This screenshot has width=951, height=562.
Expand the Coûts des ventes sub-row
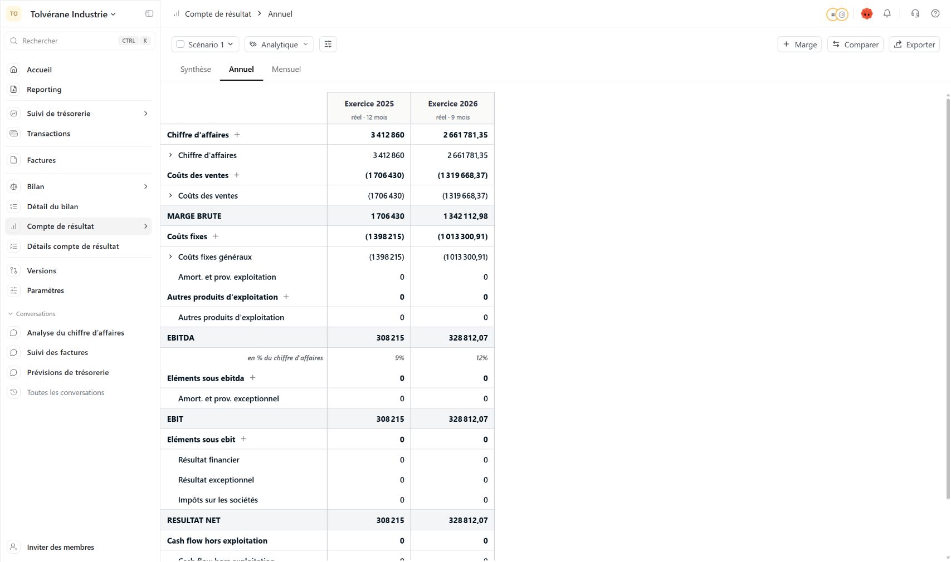(x=170, y=196)
